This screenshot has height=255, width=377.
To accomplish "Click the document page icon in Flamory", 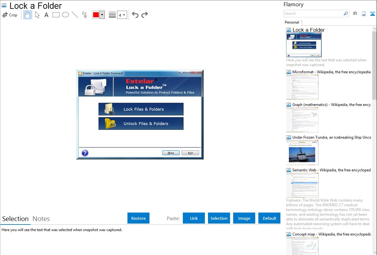I will coord(364,14).
